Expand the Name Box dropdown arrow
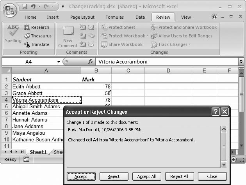The image size is (246, 185). point(59,62)
